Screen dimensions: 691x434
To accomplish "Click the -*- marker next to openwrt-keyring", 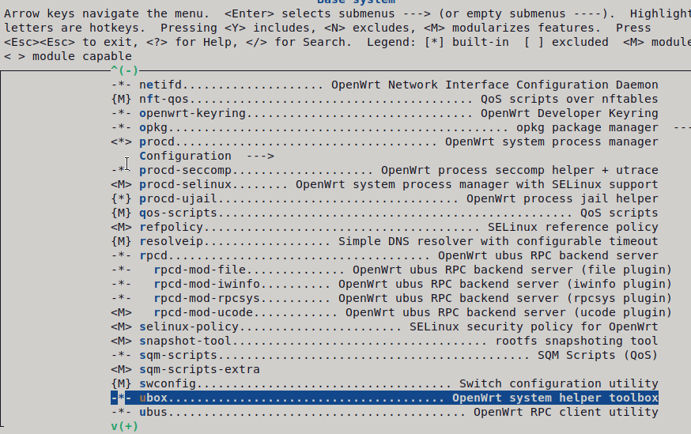I will click(x=121, y=113).
